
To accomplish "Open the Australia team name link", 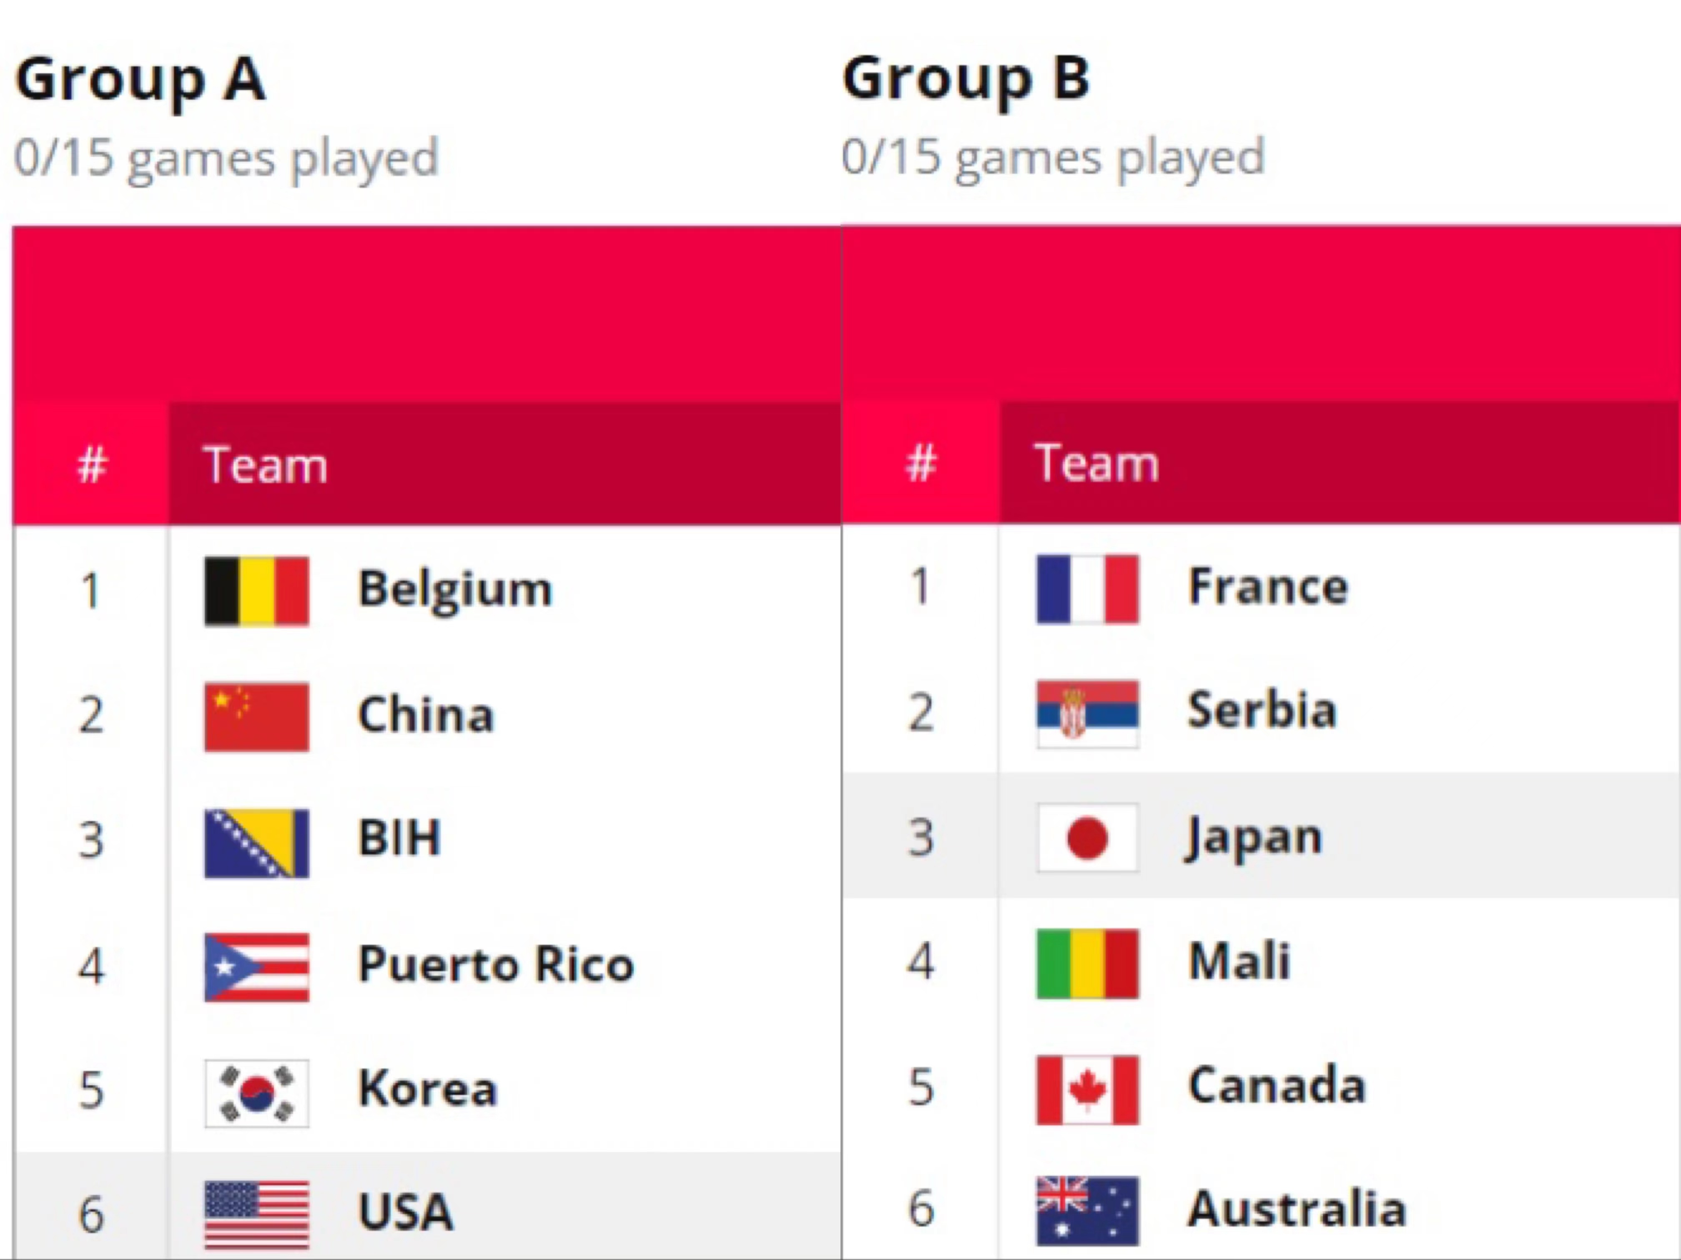I will click(x=1297, y=1208).
